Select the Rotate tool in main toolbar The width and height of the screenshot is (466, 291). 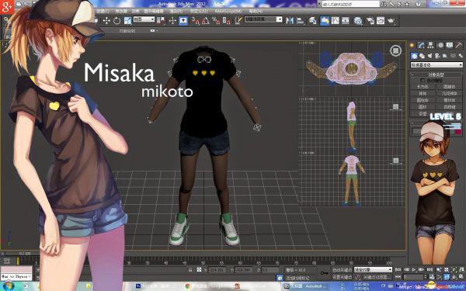116,20
